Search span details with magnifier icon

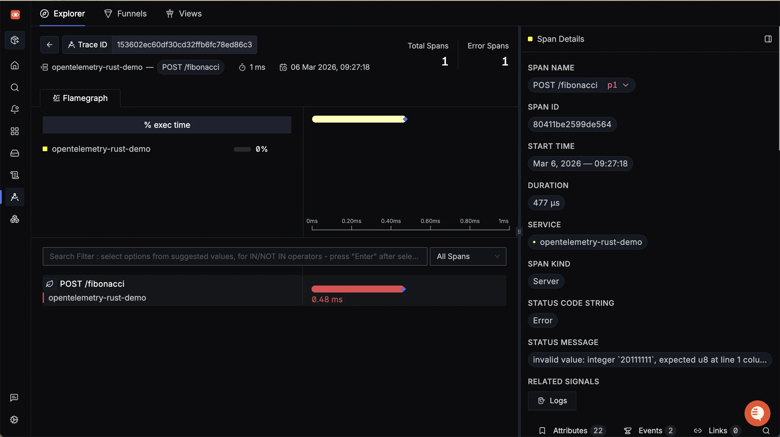tap(766, 430)
